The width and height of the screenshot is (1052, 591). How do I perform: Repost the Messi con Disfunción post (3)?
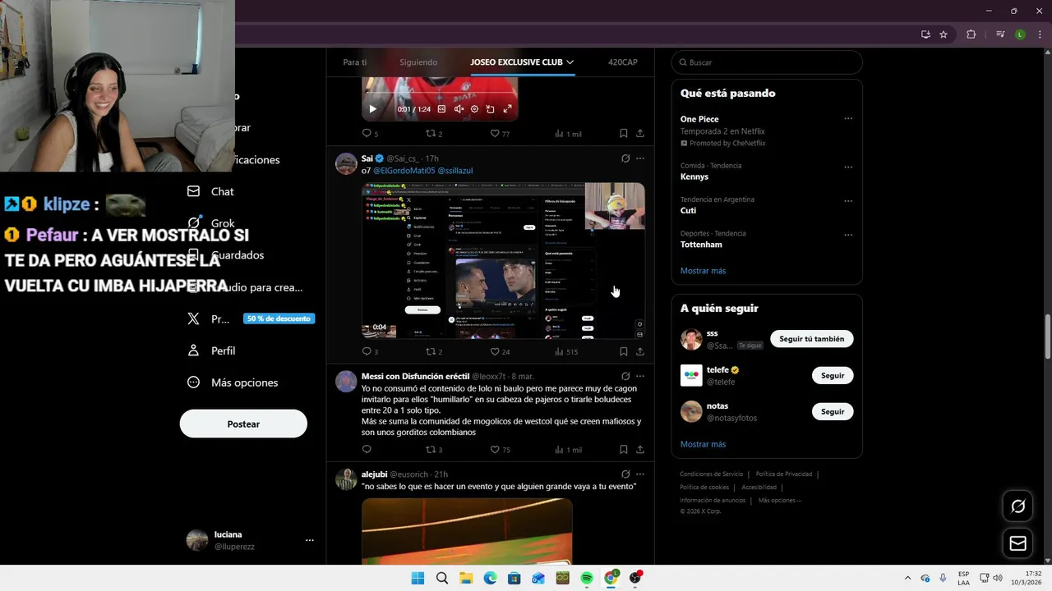[434, 450]
